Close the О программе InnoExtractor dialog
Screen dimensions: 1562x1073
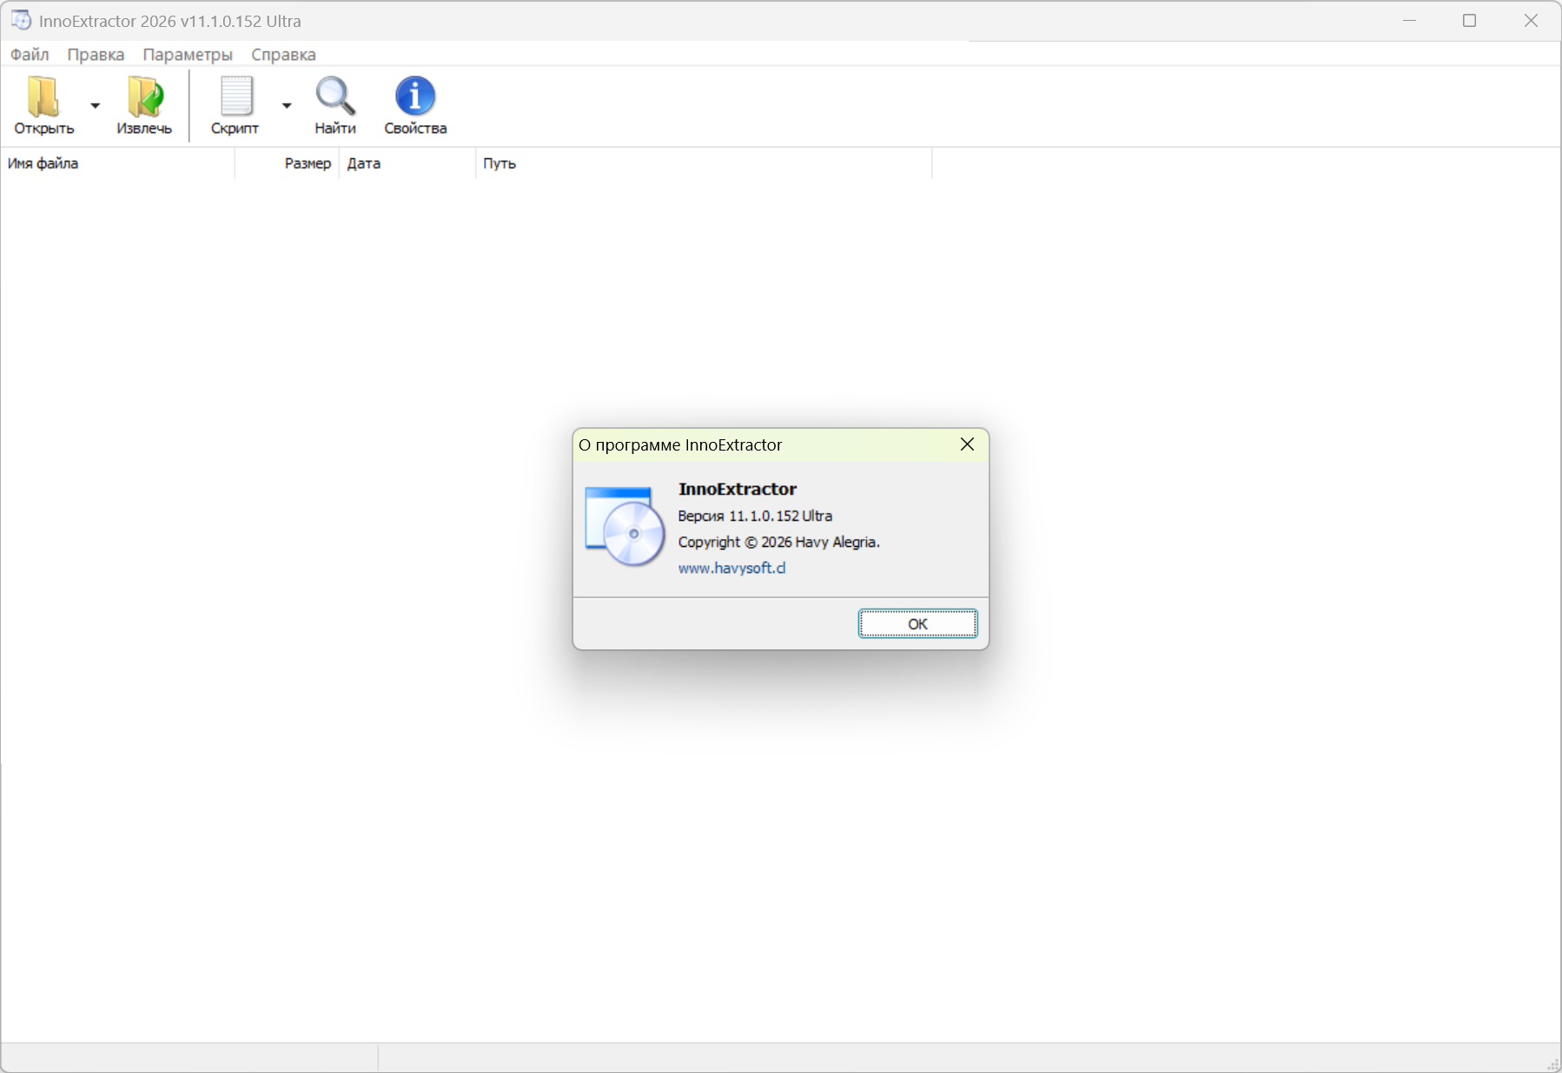pos(967,444)
